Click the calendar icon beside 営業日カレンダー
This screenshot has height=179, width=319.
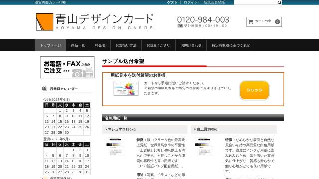click(x=45, y=89)
